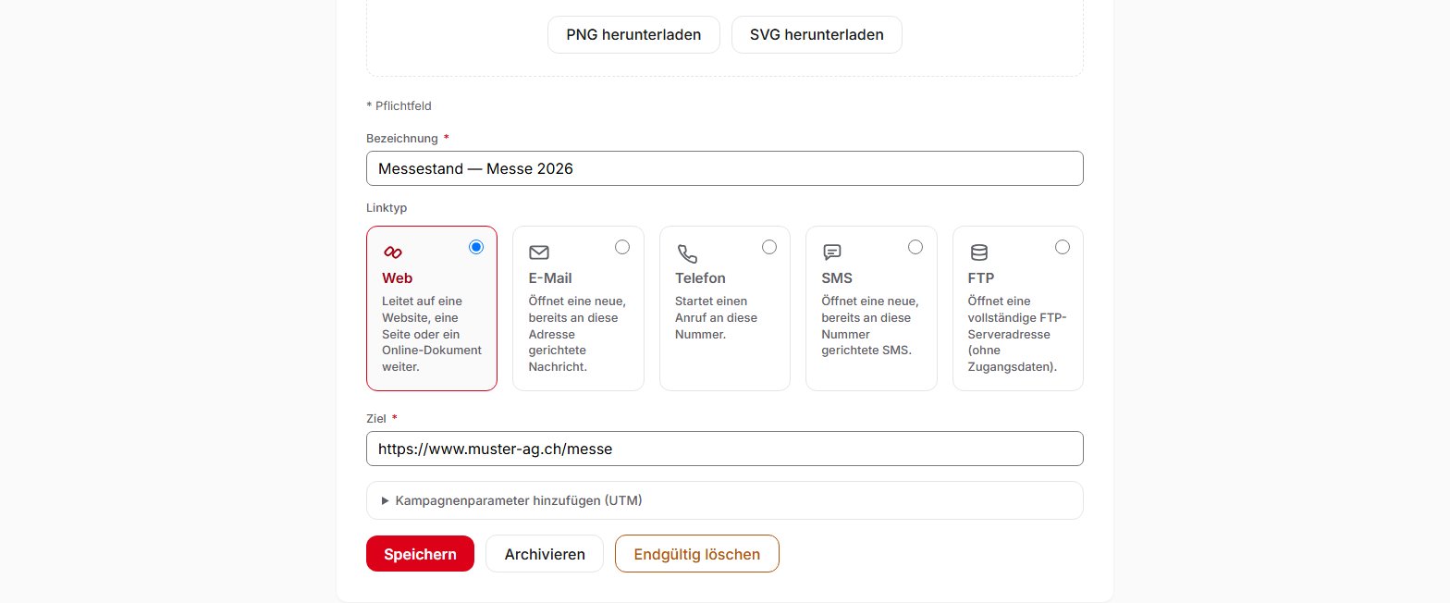Expand Kampagnenparameter hinzufügen (UTM) section
The image size is (1450, 603).
pos(725,500)
